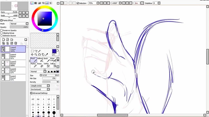Activate the zoom magnifier tool
The image size is (209, 117).
(36, 55)
